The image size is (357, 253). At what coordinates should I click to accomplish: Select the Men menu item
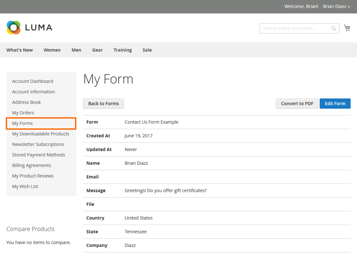pos(76,50)
